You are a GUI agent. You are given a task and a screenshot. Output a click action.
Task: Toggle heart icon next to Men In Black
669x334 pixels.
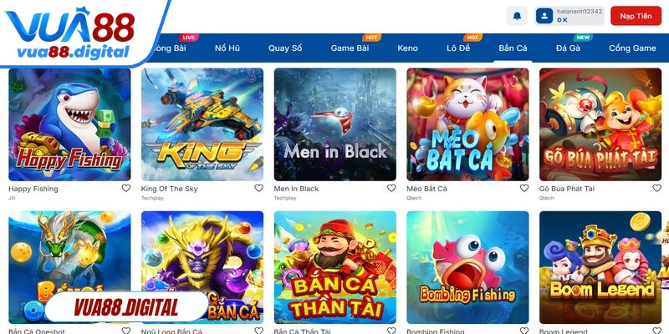pos(391,188)
